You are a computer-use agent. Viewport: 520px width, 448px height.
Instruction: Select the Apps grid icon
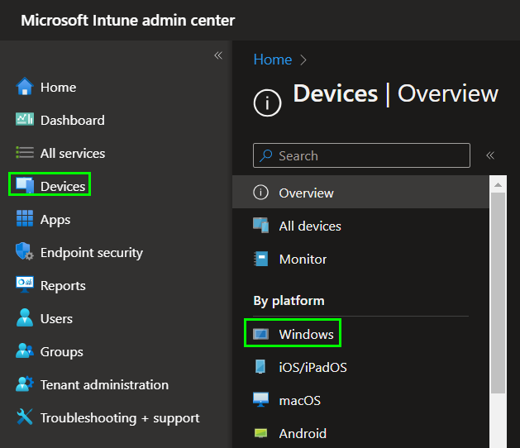25,219
